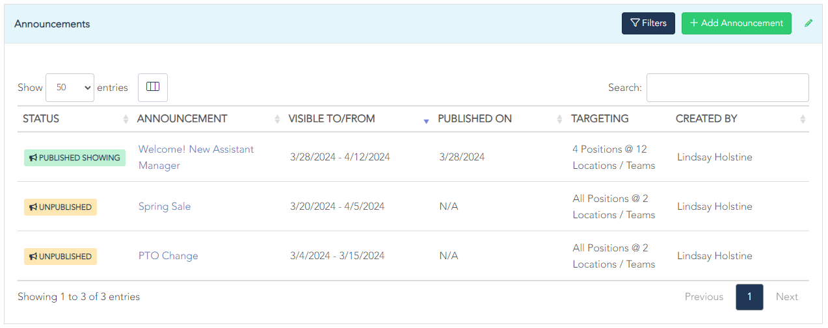
Task: Click the green pencil edit icon
Action: 808,23
